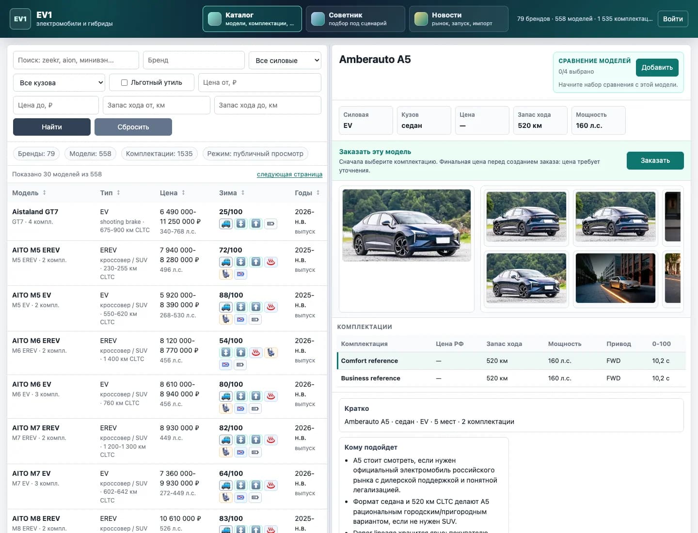Click the seat icon in AITO M5 EREV row

(225, 274)
